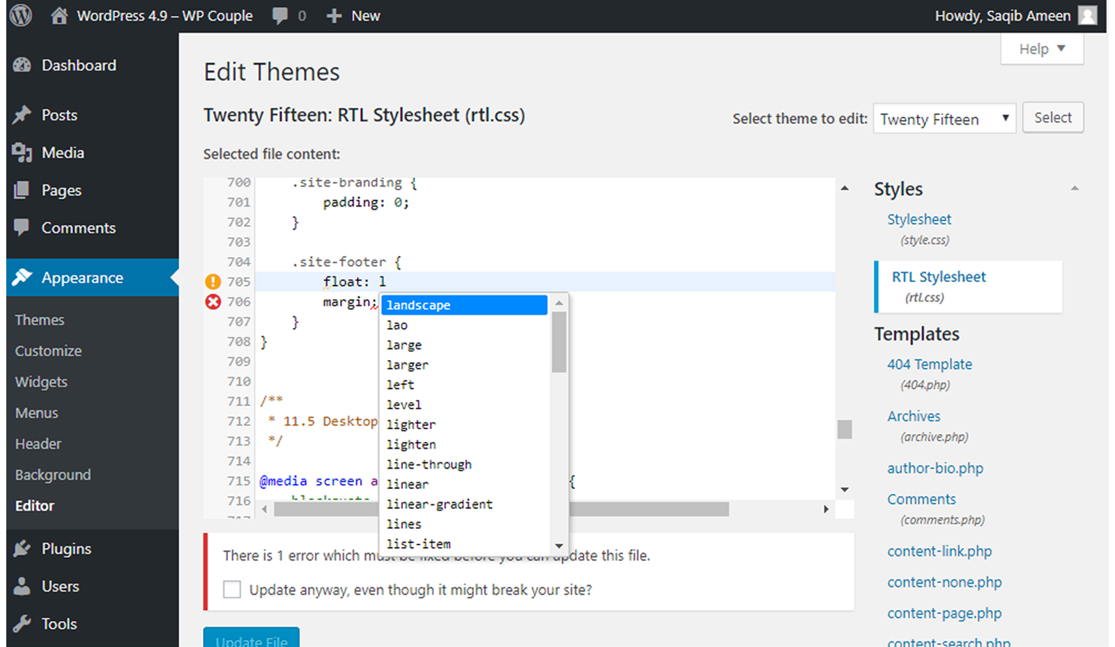Click the Select theme button
1115x647 pixels.
coord(1053,118)
